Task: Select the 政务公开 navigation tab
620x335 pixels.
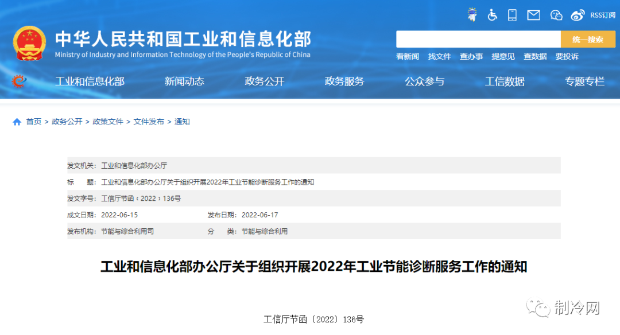Action: [x=263, y=81]
